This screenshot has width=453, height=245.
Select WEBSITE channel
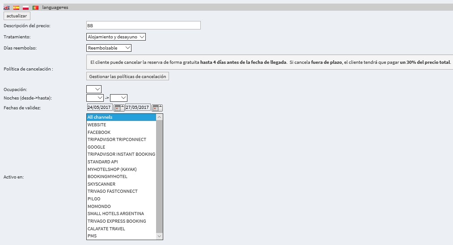(x=121, y=125)
